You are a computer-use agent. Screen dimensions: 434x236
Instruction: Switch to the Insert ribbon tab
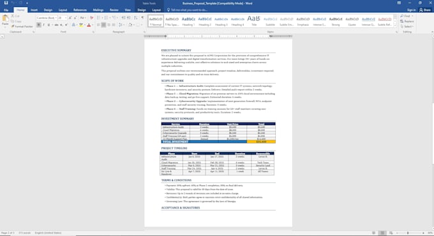coord(34,10)
